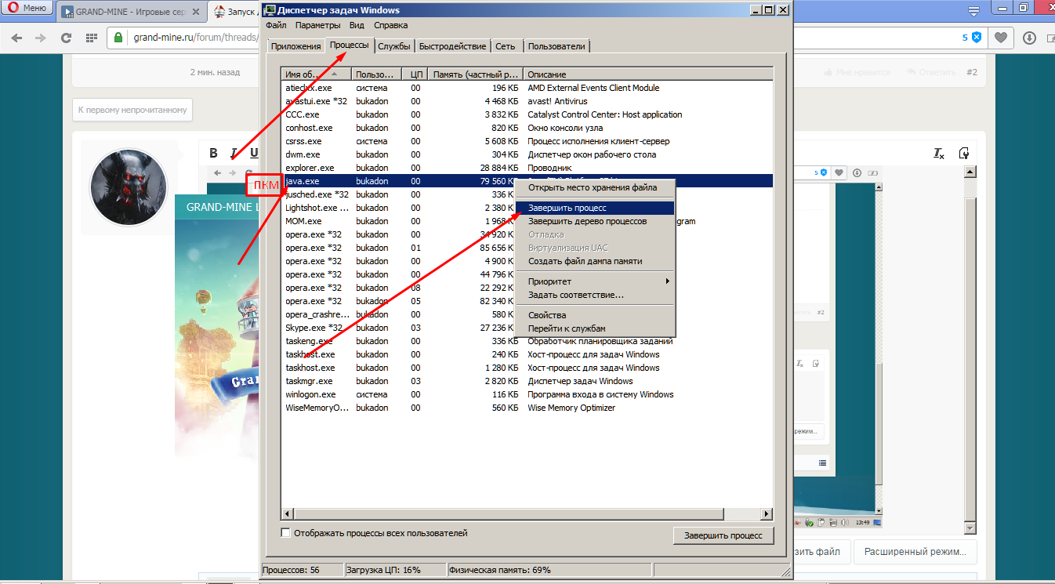
Task: Select Создать файл дампа памяти
Action: (x=596, y=261)
